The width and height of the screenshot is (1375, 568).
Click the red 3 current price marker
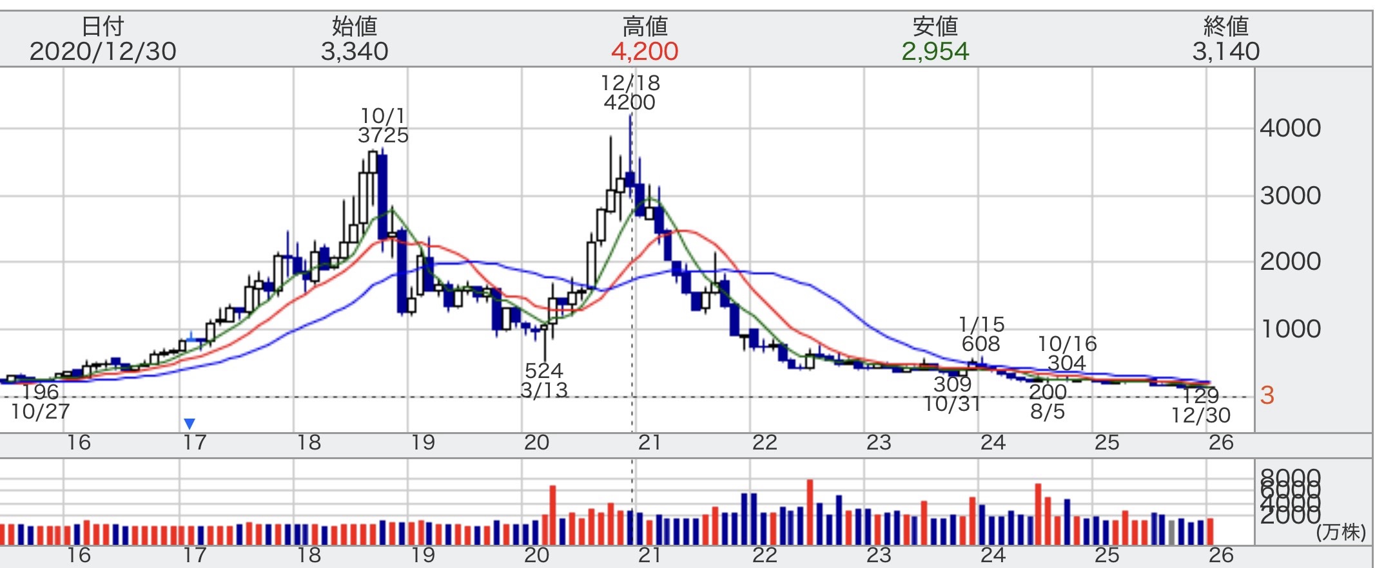pyautogui.click(x=1267, y=395)
